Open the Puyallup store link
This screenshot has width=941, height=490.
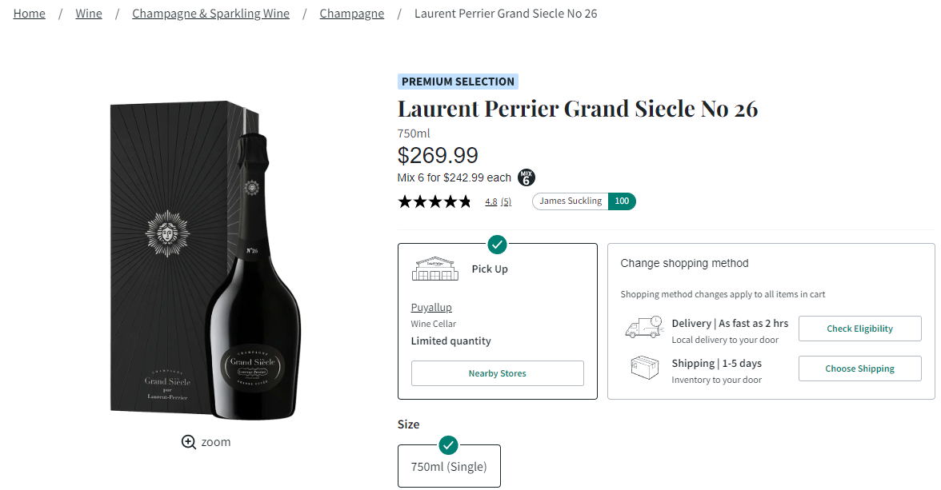tap(431, 308)
